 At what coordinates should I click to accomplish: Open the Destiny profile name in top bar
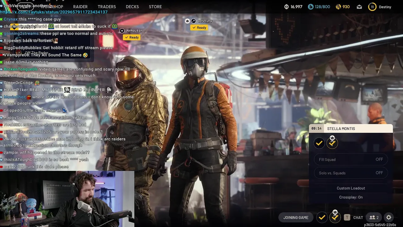(x=385, y=7)
